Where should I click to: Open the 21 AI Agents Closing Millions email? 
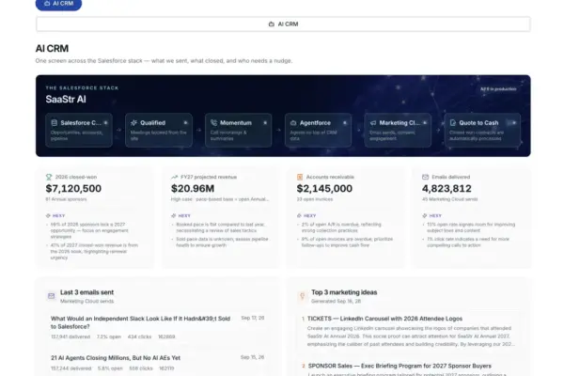[158, 363]
